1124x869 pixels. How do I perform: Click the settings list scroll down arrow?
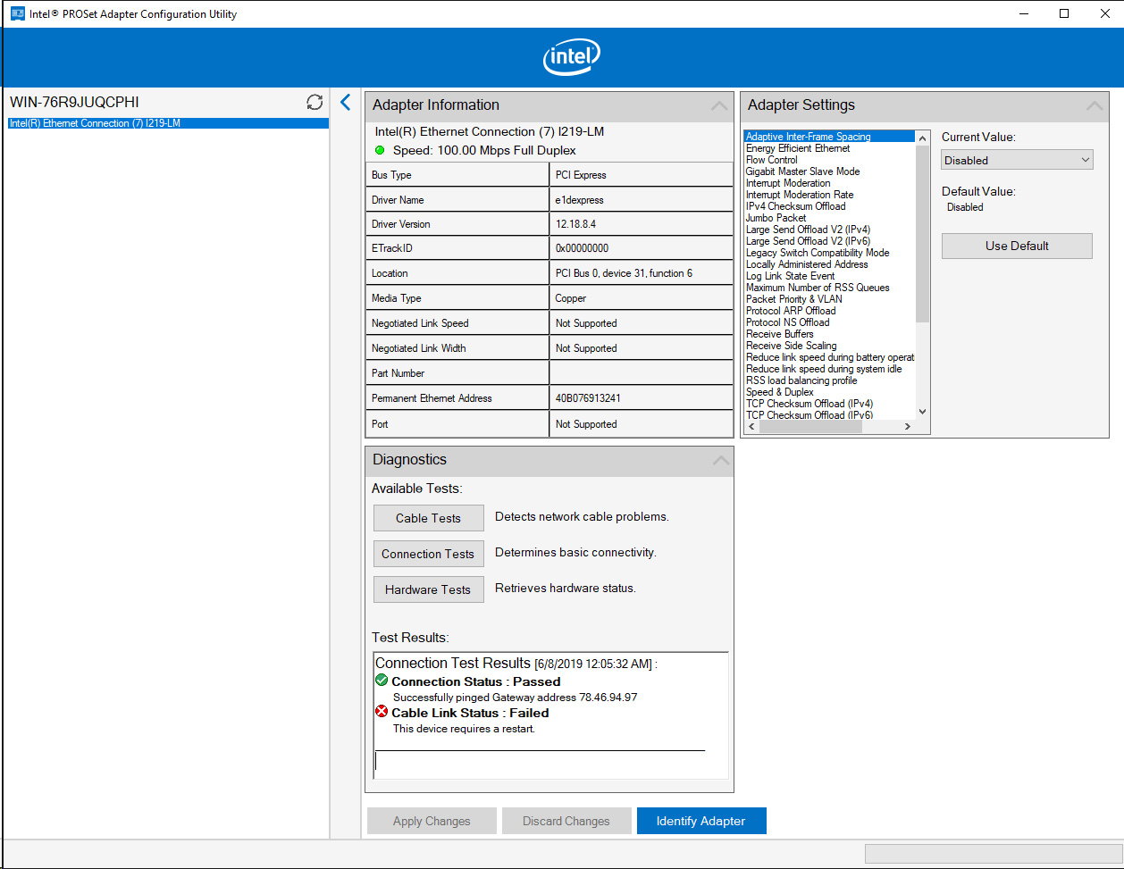click(x=923, y=412)
